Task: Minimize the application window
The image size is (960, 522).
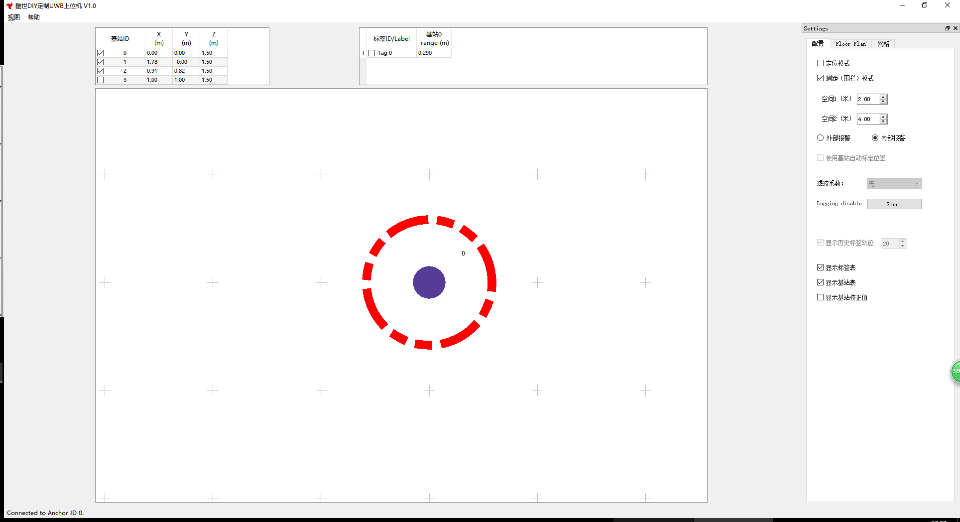Action: (x=902, y=5)
